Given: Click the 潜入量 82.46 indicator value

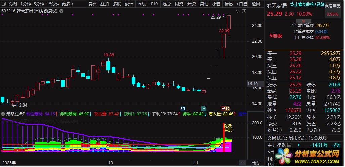Looking at the screenshot, I should point(222,114).
